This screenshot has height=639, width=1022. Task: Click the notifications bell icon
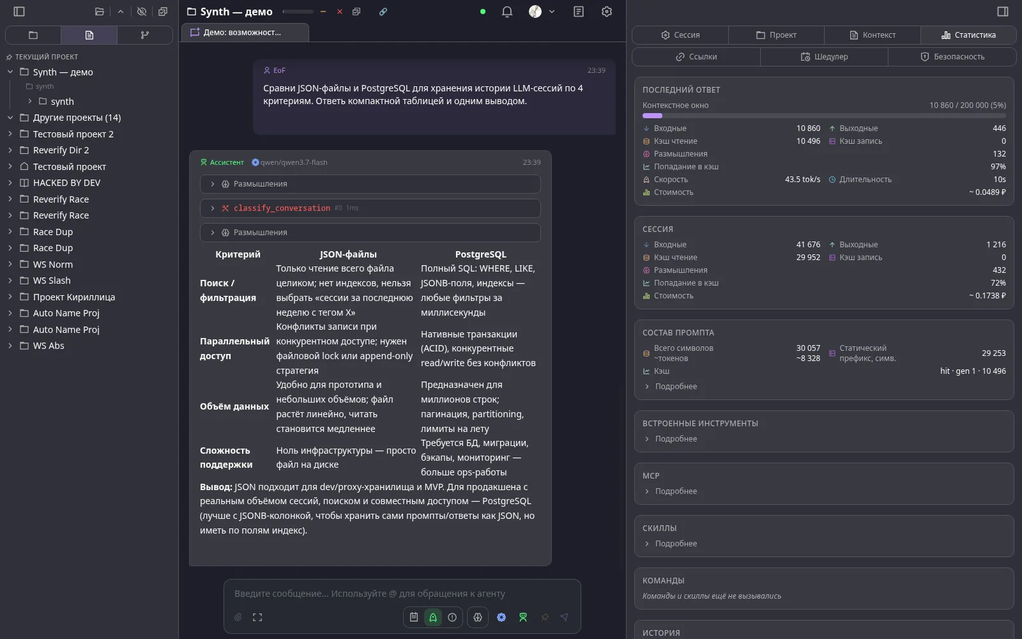point(507,12)
